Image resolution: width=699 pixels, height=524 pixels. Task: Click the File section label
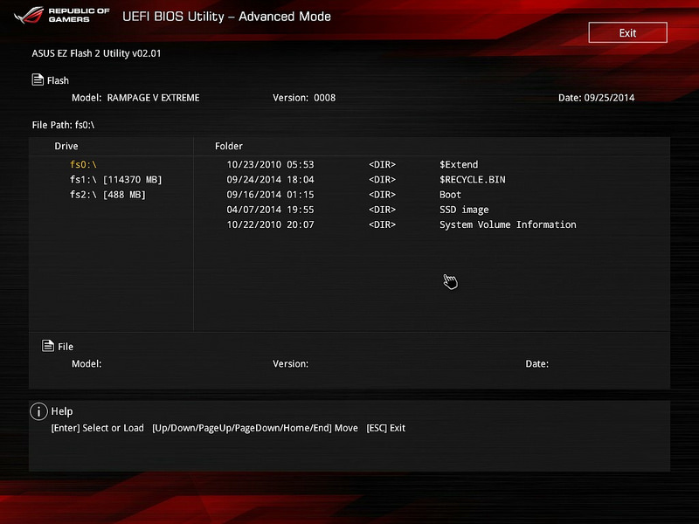pos(66,347)
